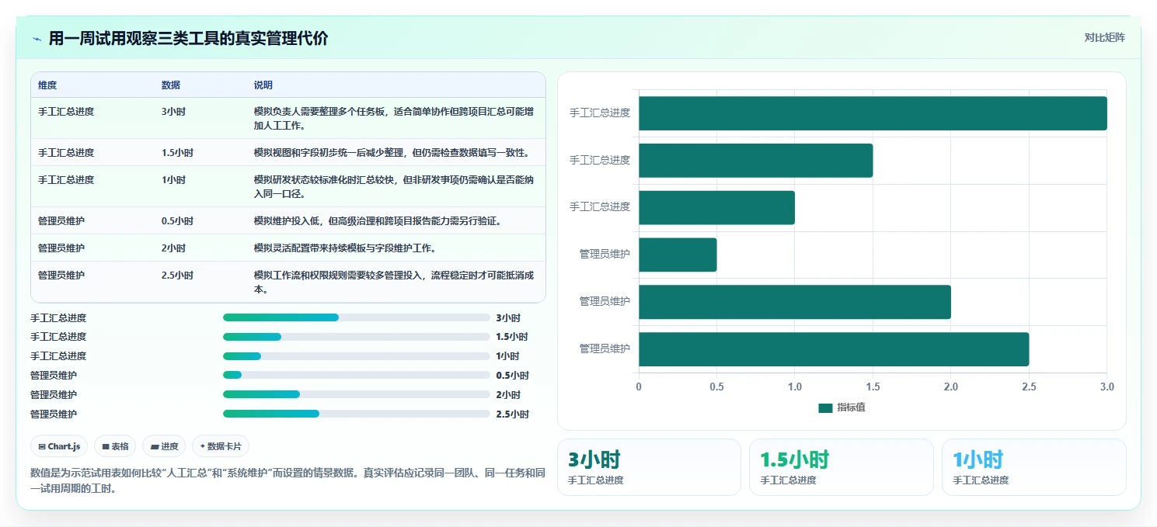The image size is (1157, 527).
Task: Toggle the 指标值 chart legend
Action: (x=842, y=408)
